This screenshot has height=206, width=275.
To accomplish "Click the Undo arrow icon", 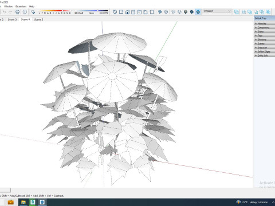I will point(4,12).
